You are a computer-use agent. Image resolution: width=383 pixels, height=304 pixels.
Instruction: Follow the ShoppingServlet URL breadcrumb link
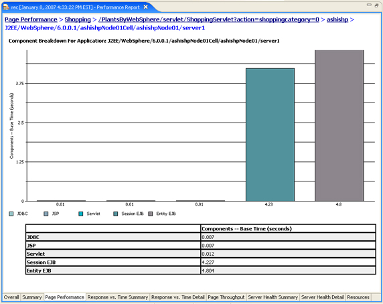pos(209,19)
